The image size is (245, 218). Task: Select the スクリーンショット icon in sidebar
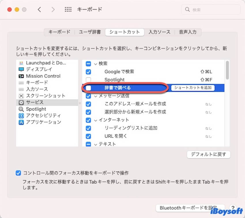pyautogui.click(x=21, y=96)
